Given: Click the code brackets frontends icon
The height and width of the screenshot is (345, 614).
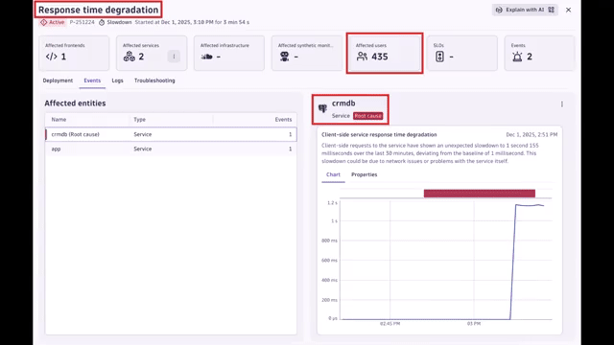Looking at the screenshot, I should [x=51, y=57].
